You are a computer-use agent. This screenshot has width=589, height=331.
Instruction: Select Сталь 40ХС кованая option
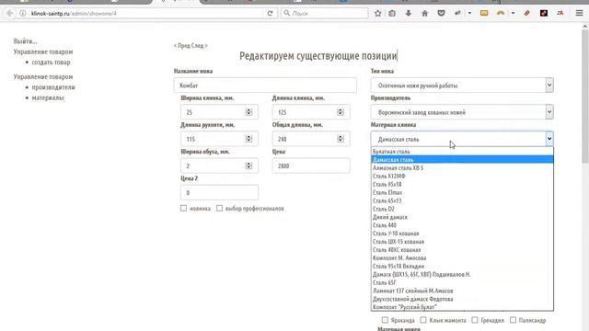coord(462,249)
